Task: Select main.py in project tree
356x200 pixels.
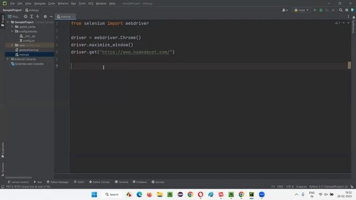Action: [x=24, y=54]
